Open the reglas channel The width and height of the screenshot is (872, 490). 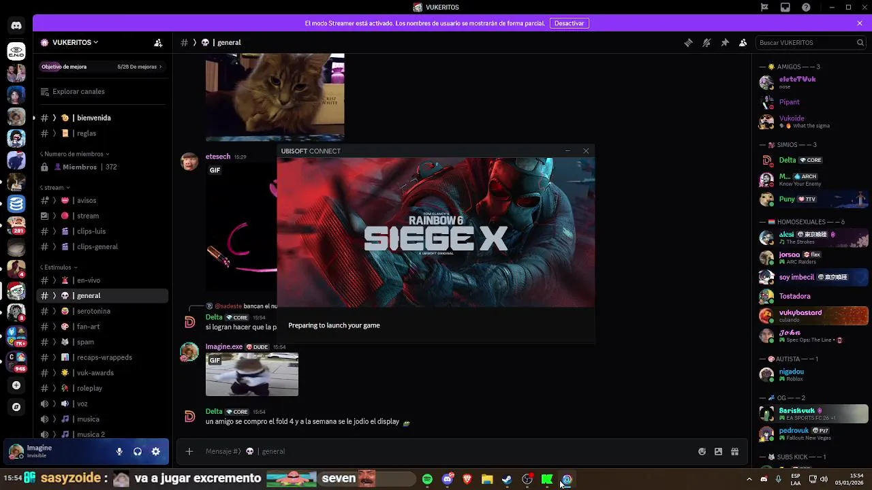pos(102,133)
